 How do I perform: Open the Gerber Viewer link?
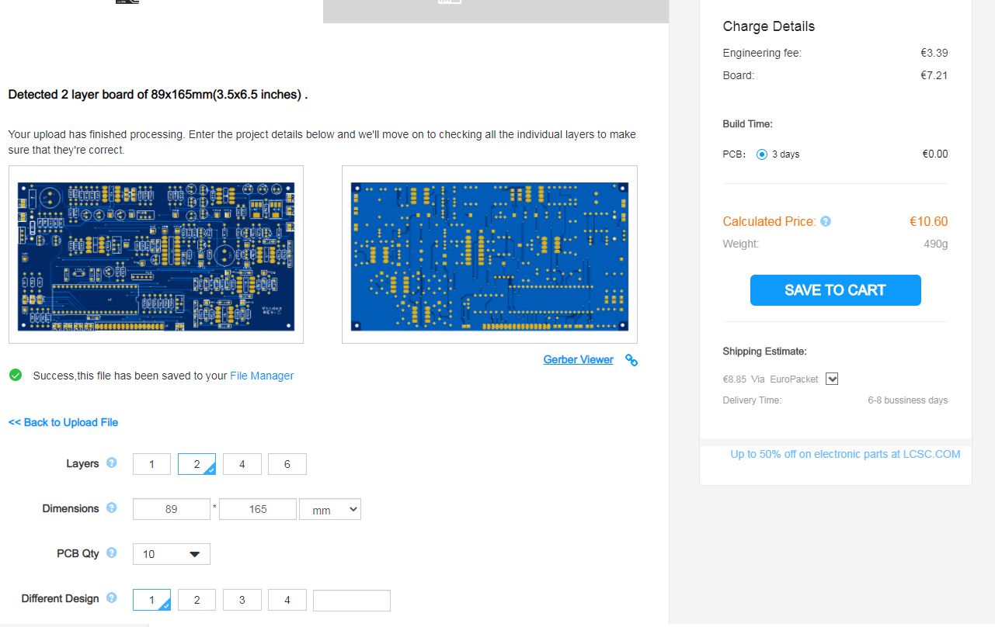tap(578, 360)
